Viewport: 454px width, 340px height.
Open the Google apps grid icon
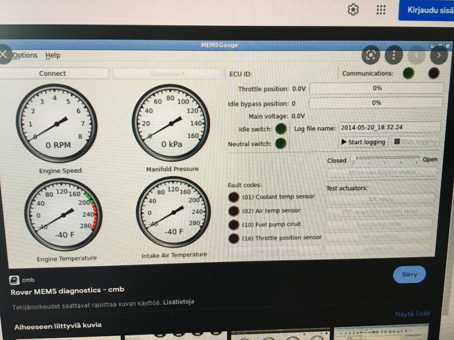(x=381, y=10)
